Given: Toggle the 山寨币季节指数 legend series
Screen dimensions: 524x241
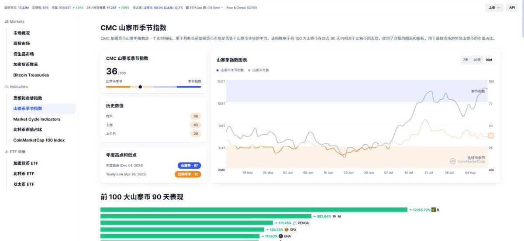Looking at the screenshot, I should [x=230, y=70].
